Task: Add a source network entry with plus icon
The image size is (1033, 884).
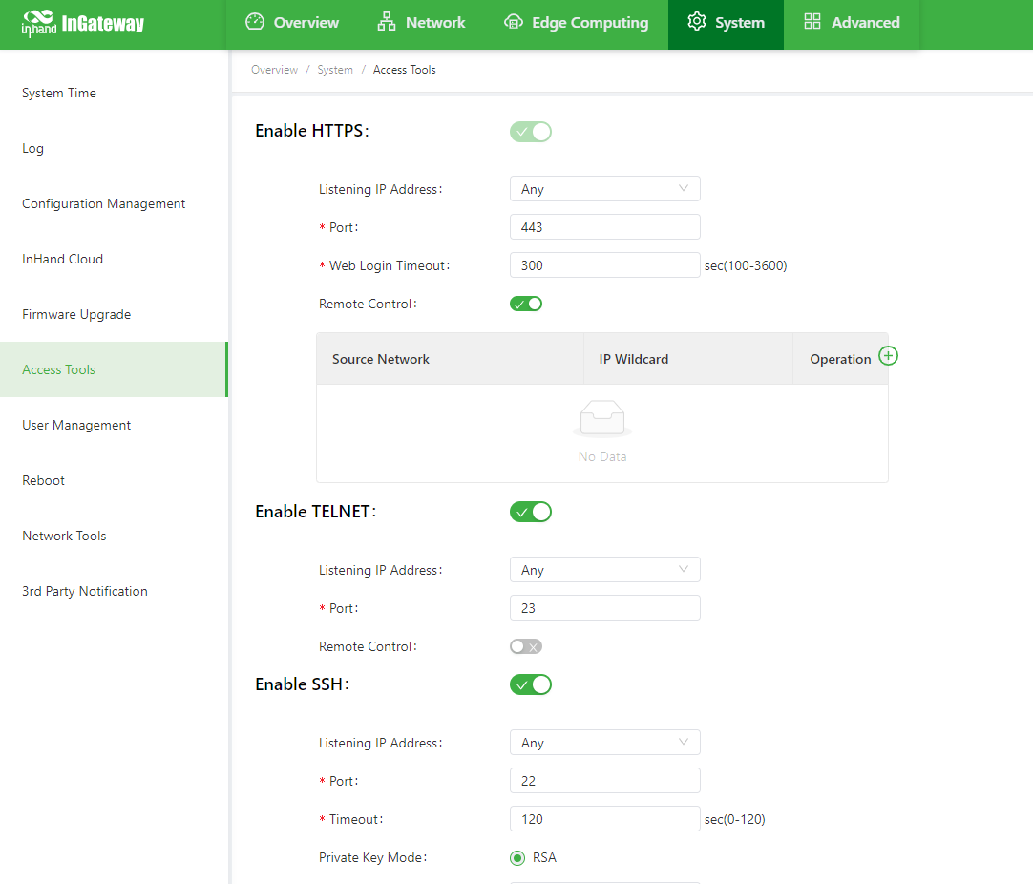Action: point(888,356)
